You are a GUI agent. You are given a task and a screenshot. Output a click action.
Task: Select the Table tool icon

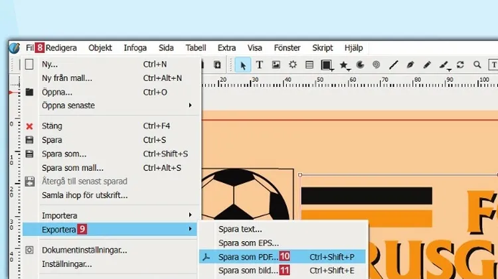[x=309, y=65]
